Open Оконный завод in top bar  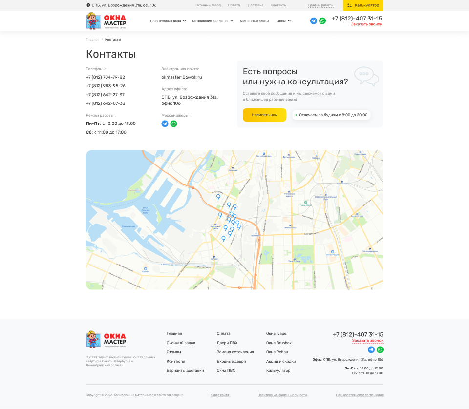208,5
